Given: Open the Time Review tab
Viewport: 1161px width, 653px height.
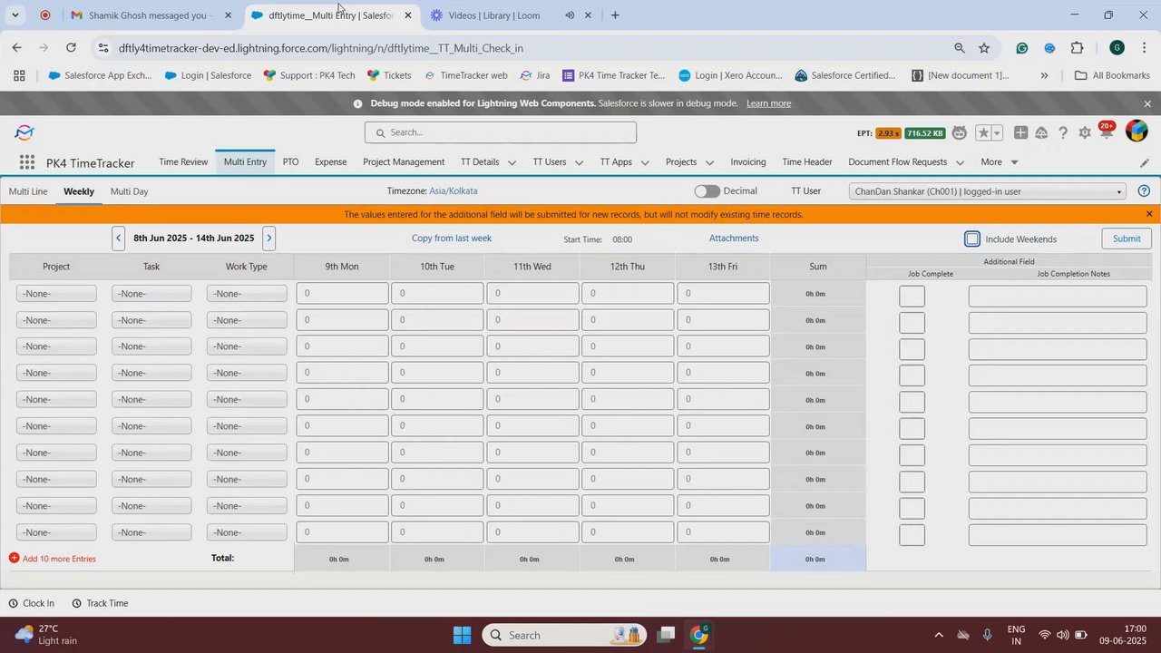Looking at the screenshot, I should [x=183, y=162].
